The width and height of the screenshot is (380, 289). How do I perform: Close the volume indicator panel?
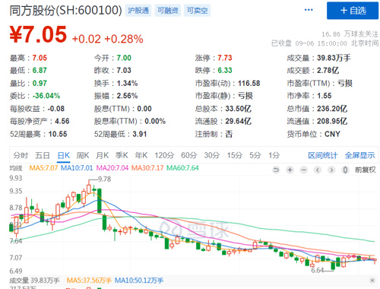pos(372,280)
